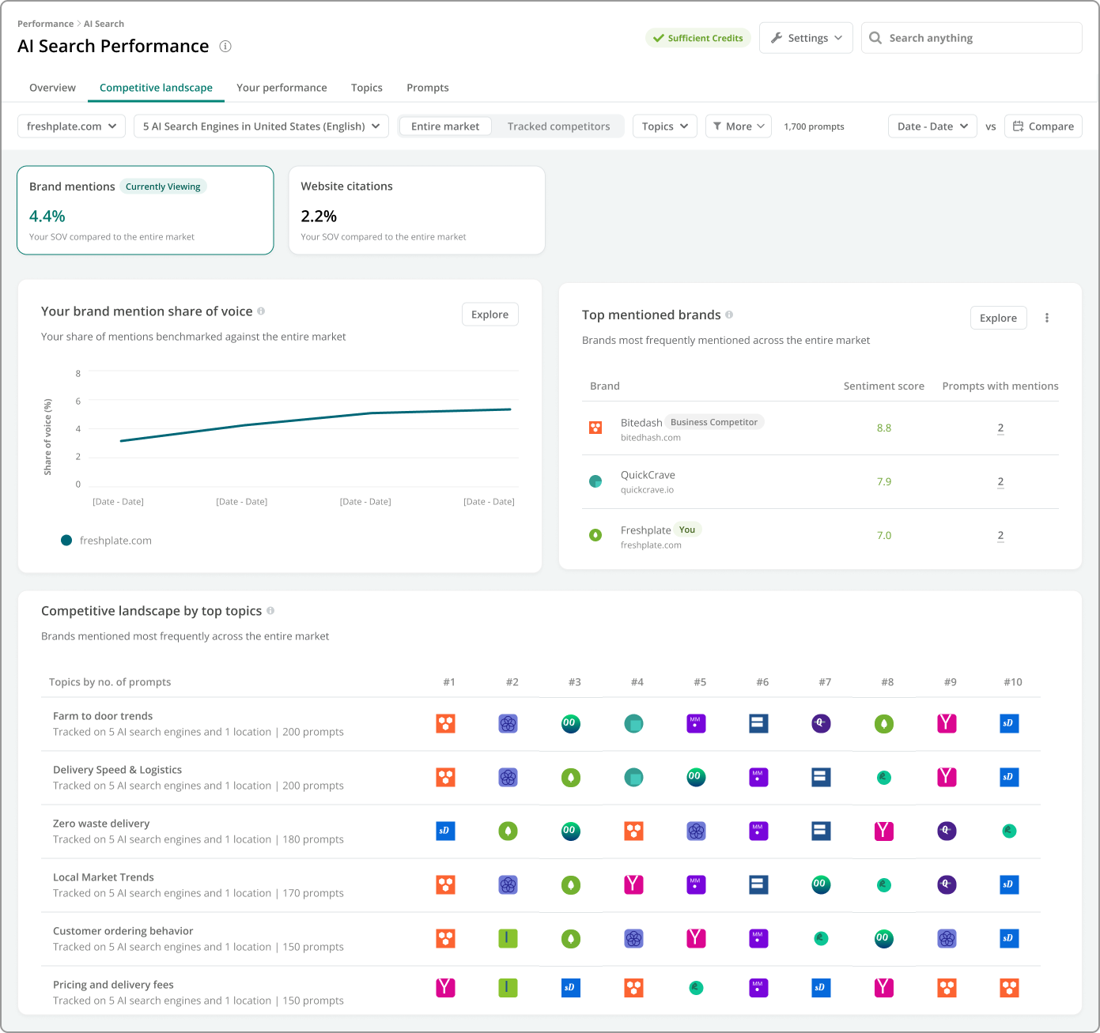
Task: Click the Bitedash brand logo icon
Action: 595,428
